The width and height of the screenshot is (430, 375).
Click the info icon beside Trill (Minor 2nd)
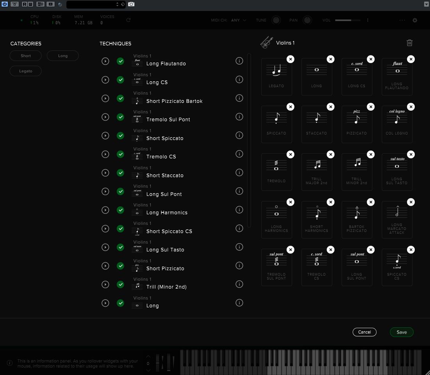[x=239, y=284]
